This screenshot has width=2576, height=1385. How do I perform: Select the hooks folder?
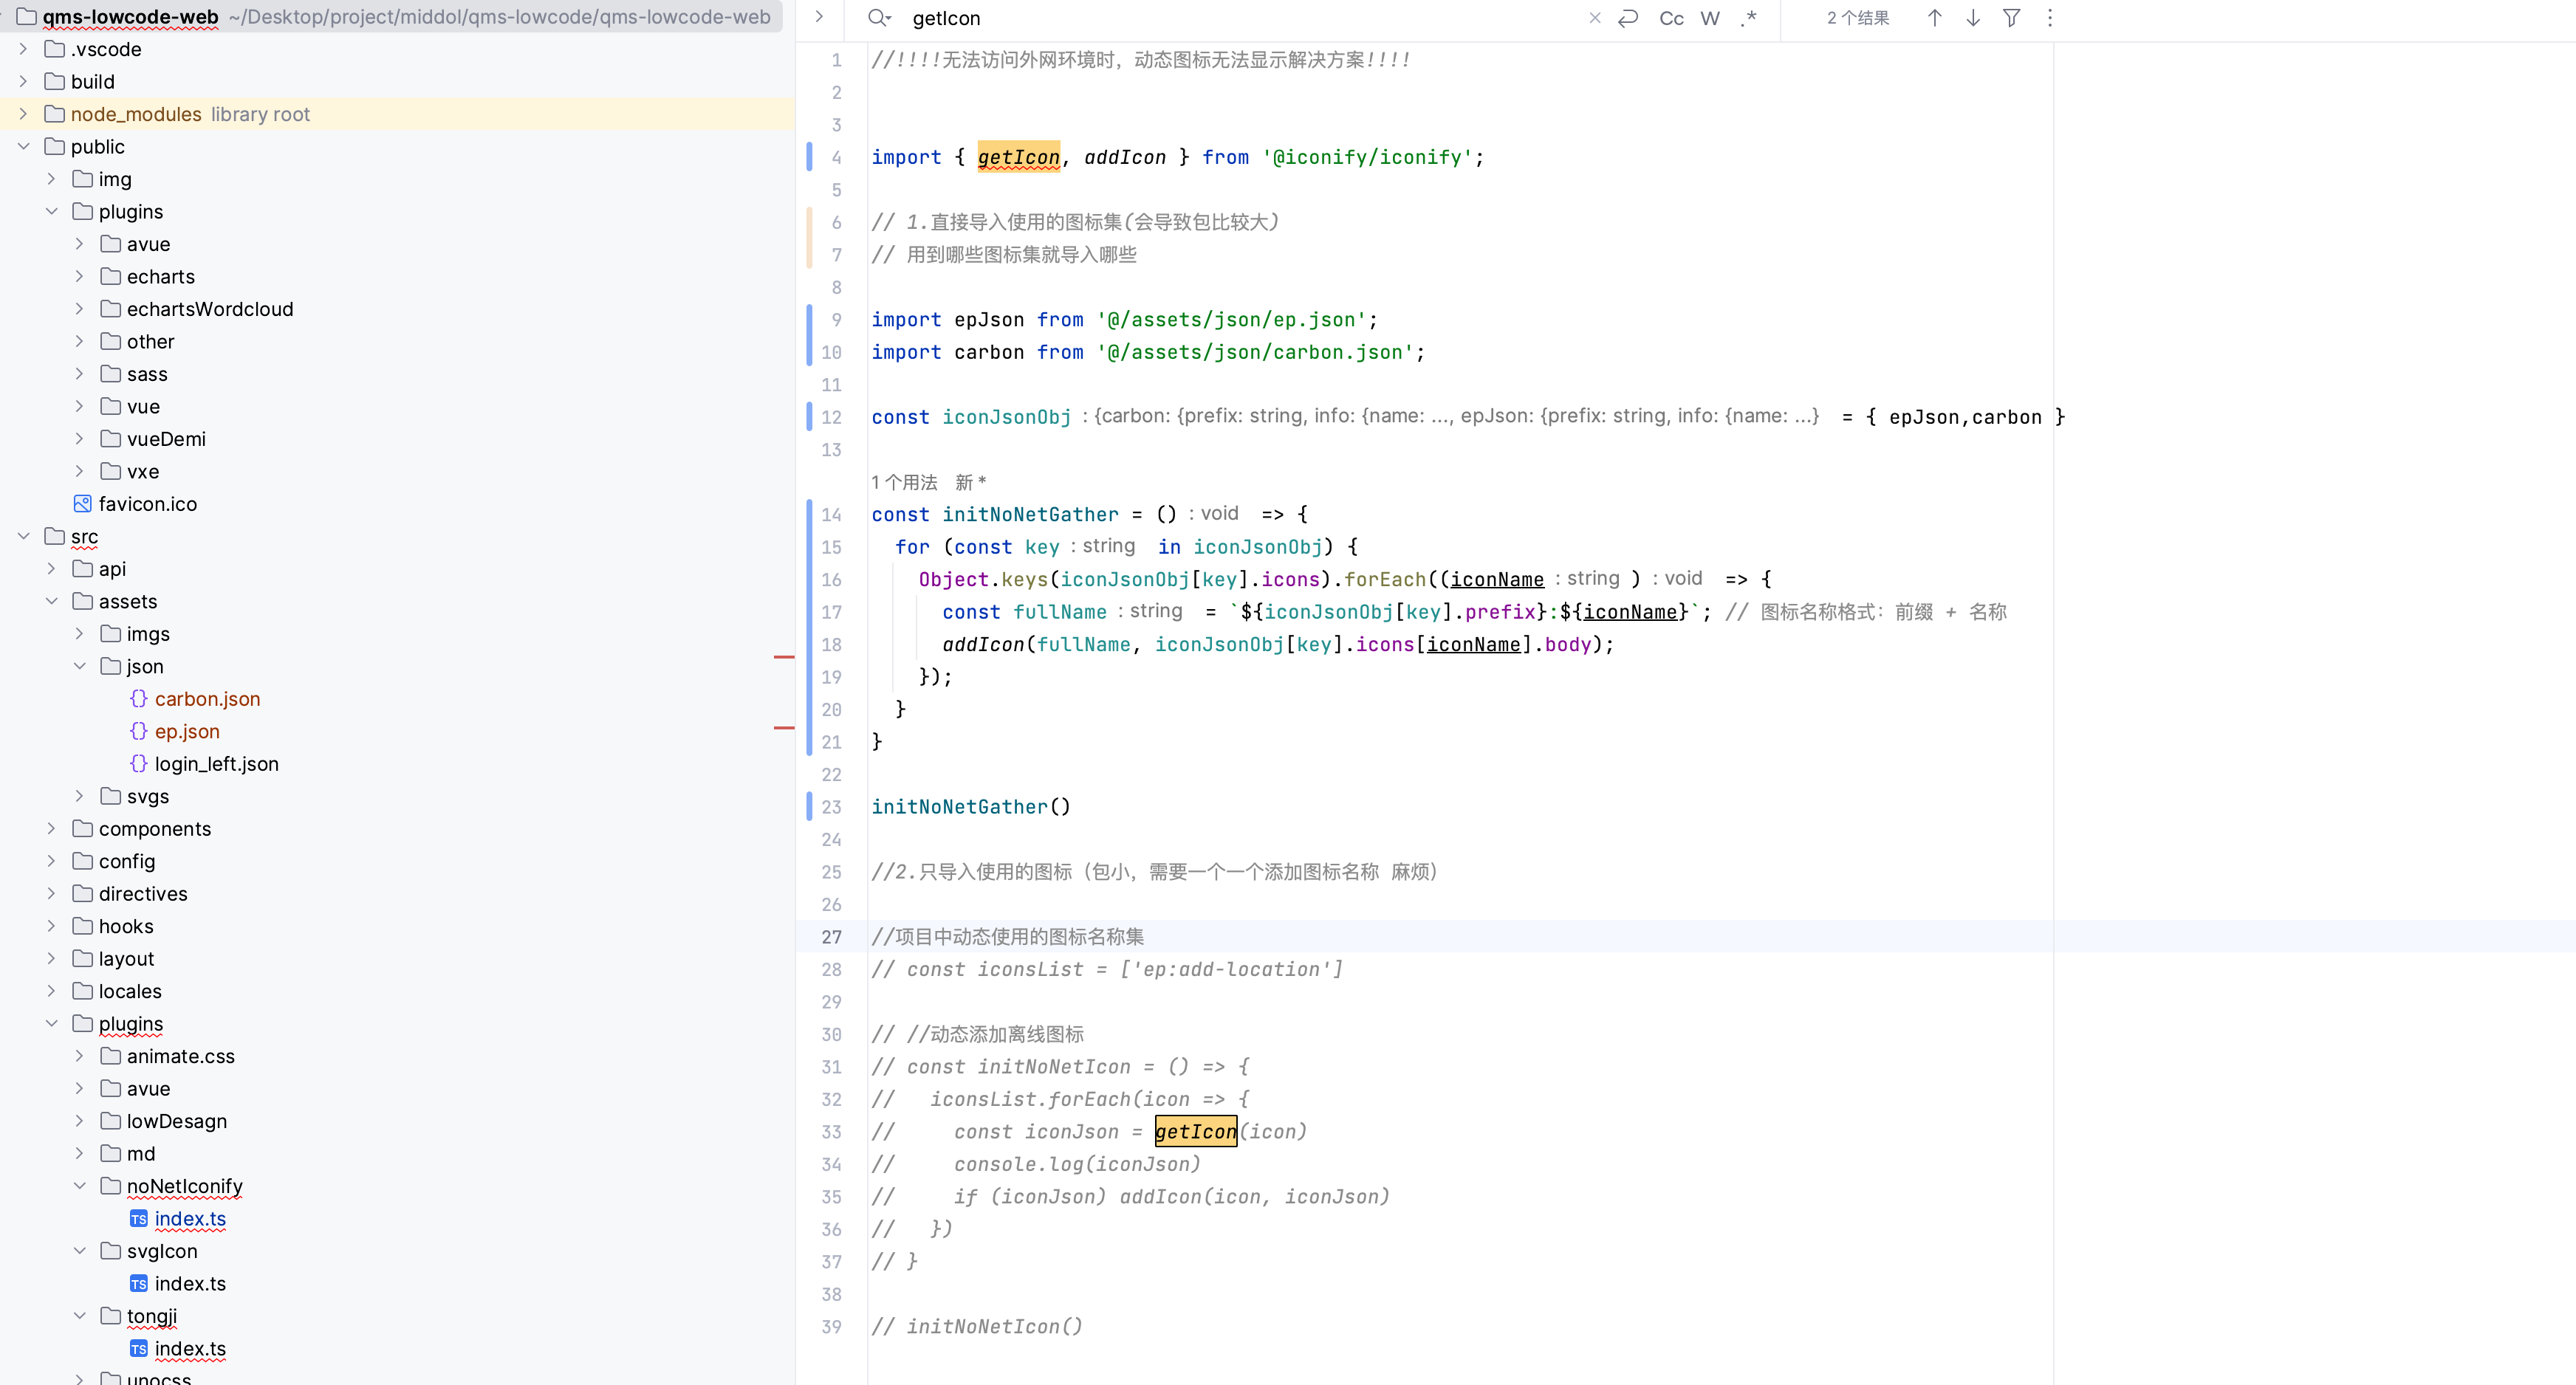point(126,927)
